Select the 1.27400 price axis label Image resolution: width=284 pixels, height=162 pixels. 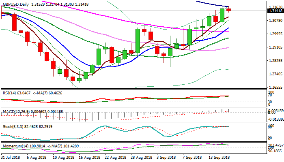click(275, 74)
